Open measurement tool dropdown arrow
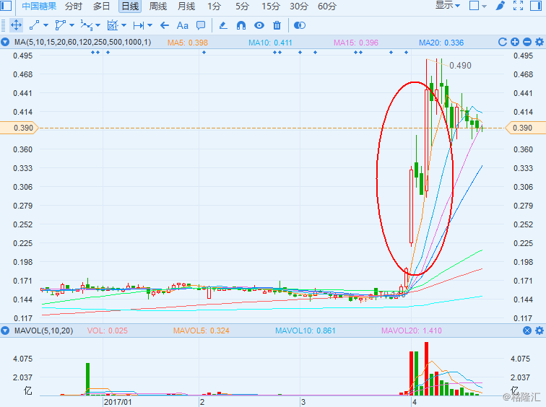 [x=124, y=25]
